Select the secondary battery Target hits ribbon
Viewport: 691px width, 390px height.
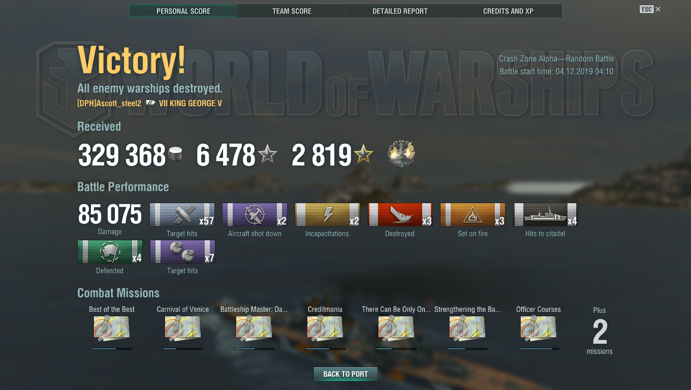[182, 252]
